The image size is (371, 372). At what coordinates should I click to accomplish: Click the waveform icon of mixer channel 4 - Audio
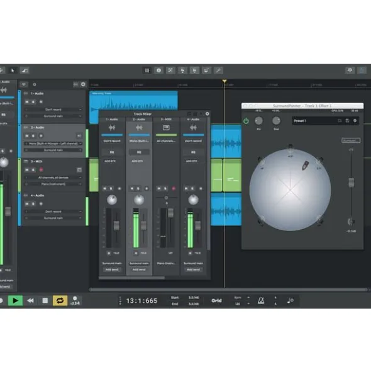point(193,128)
